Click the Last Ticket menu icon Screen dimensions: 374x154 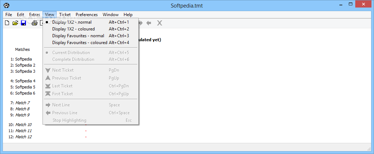point(48,86)
